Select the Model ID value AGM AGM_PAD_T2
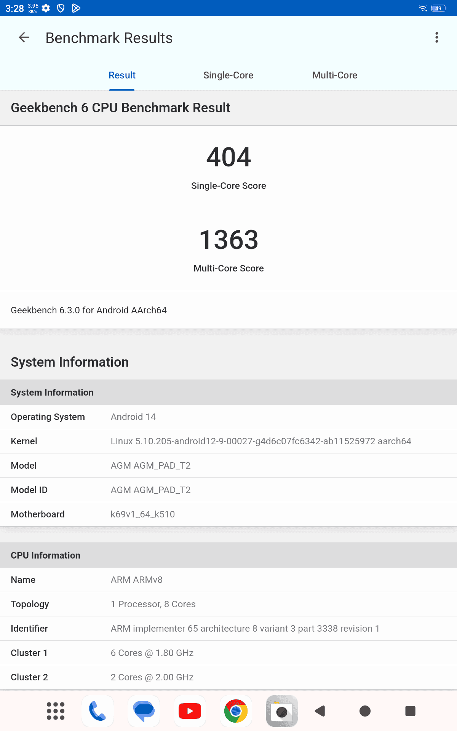 150,490
